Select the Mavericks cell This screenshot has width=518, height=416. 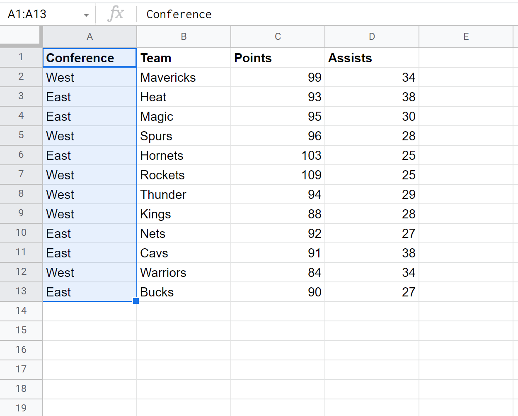184,77
